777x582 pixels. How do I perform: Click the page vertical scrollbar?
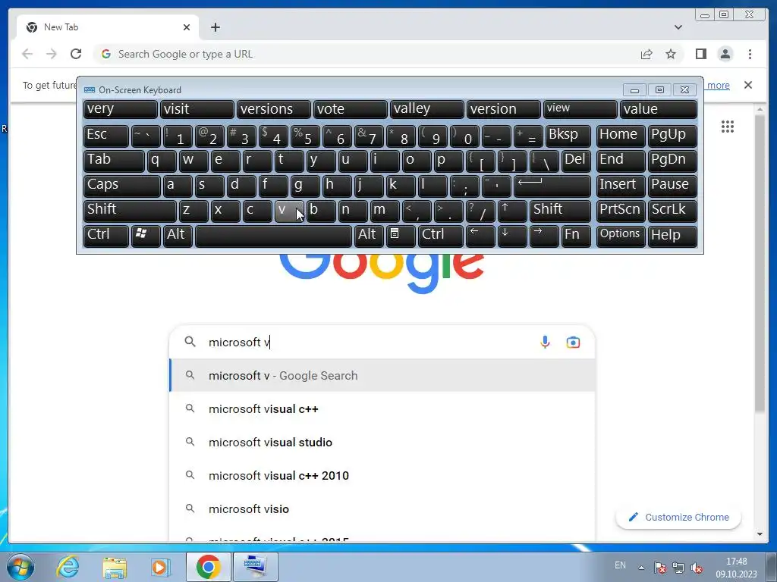760,263
